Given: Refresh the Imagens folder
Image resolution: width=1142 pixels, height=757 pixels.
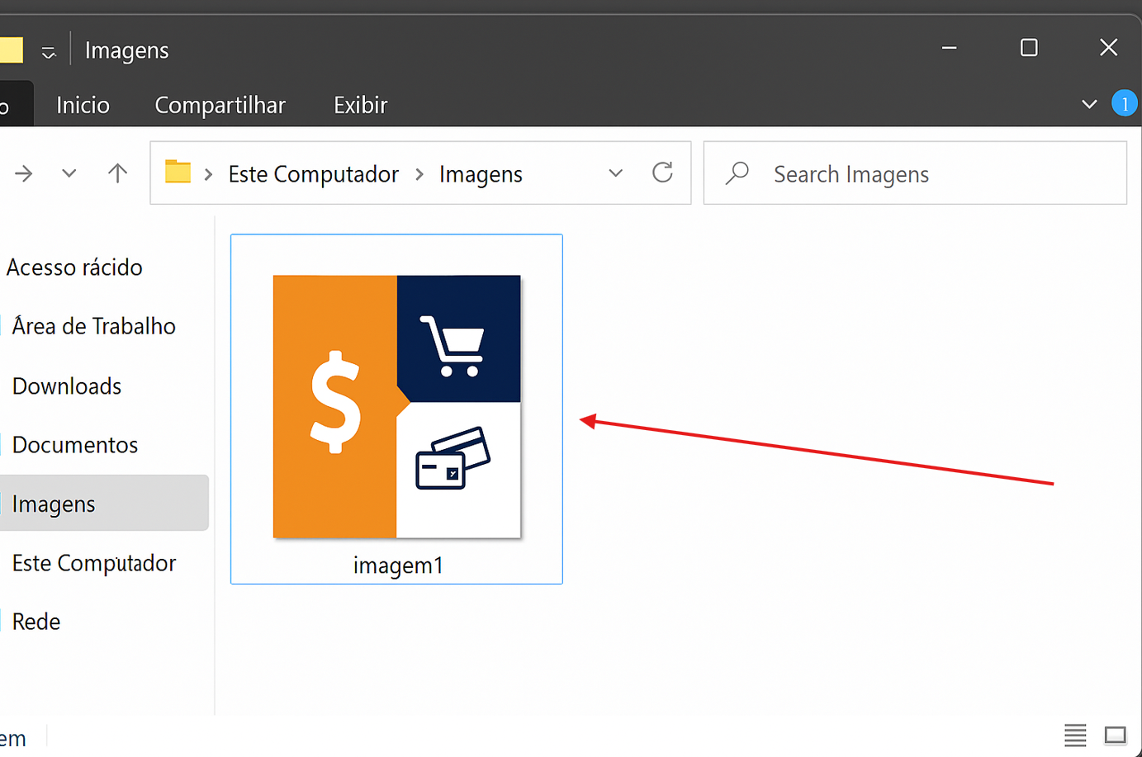Looking at the screenshot, I should click(662, 173).
